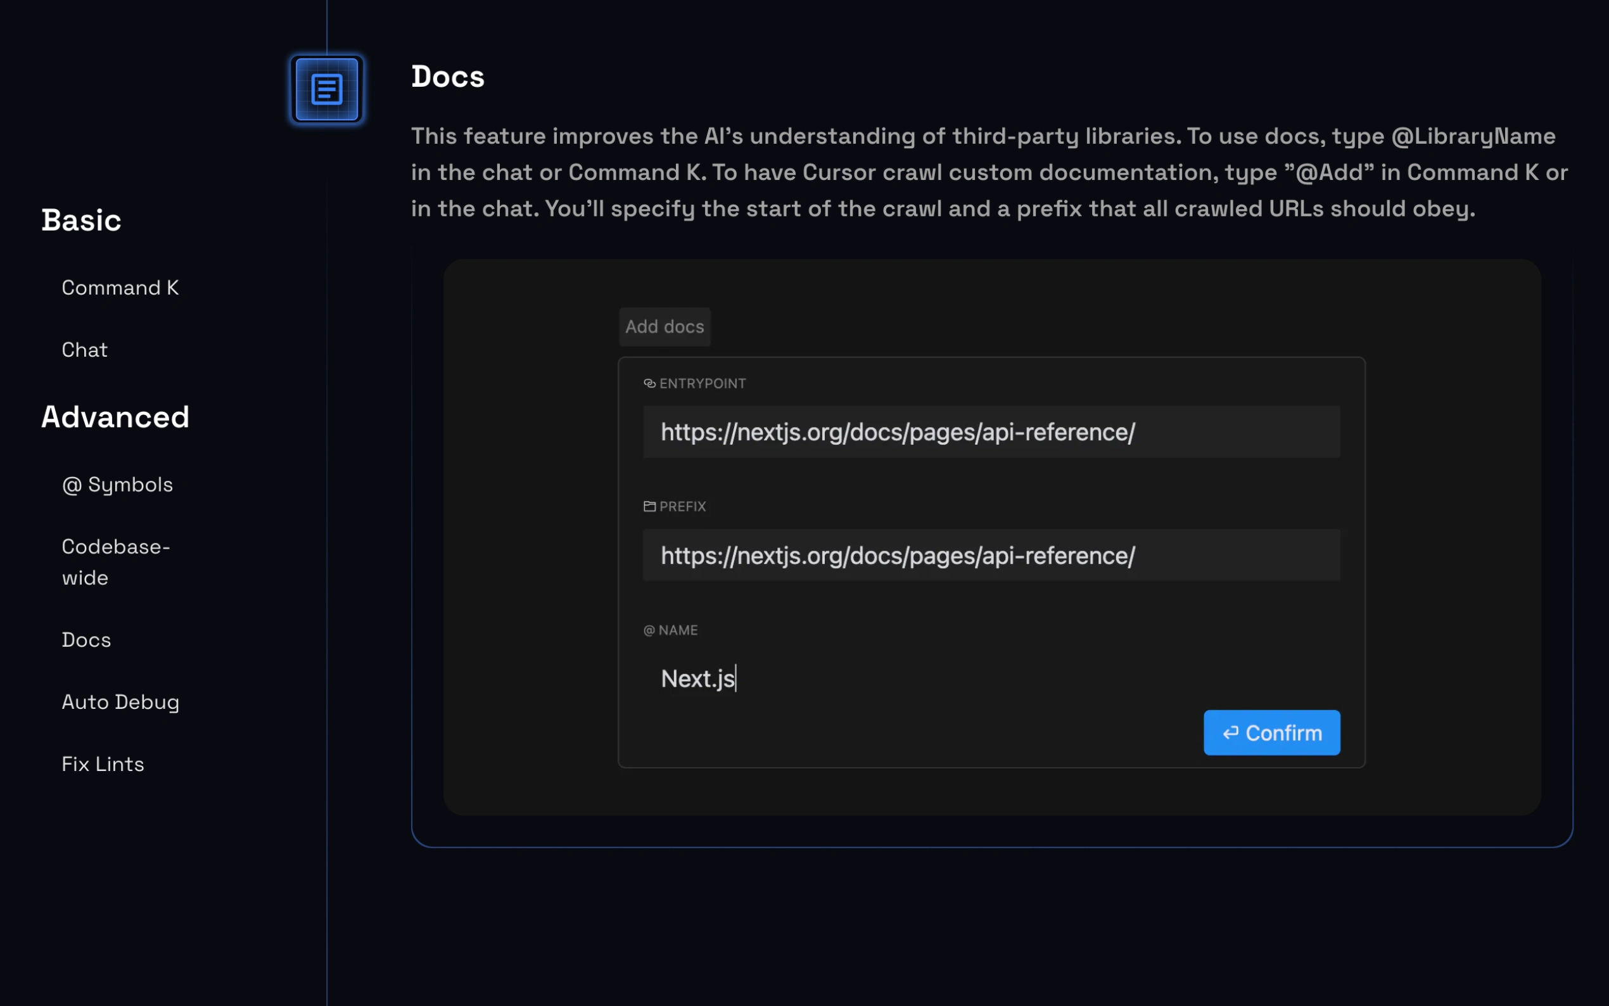
Task: Open the Codebase-wide sidebar item
Action: (x=116, y=561)
